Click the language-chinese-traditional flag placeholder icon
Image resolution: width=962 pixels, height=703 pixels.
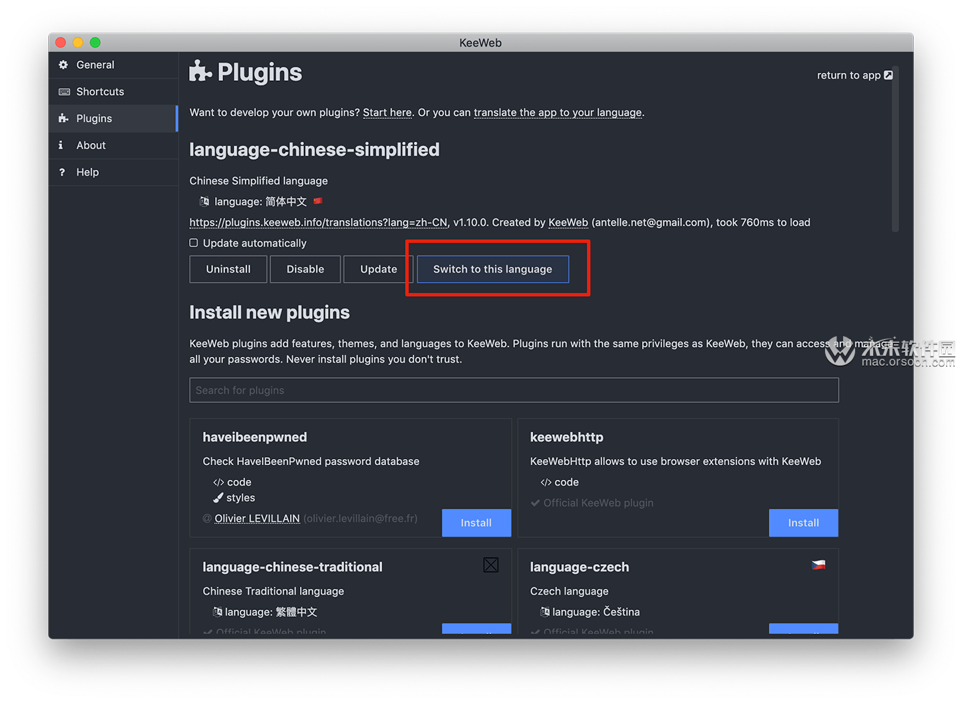(x=491, y=565)
